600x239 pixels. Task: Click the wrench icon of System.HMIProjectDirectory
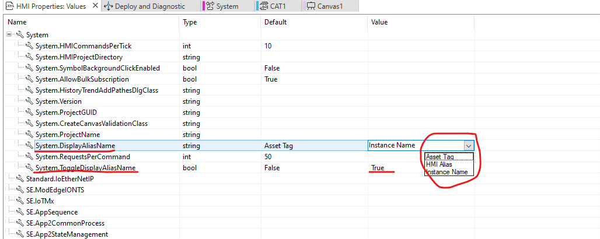pos(29,57)
